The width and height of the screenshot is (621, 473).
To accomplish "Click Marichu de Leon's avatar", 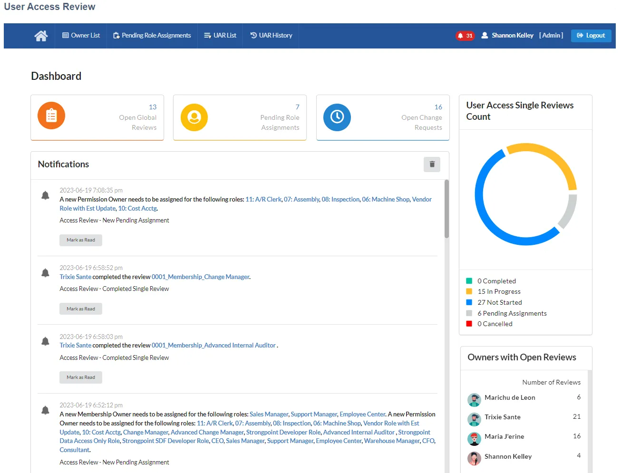I will 474,400.
